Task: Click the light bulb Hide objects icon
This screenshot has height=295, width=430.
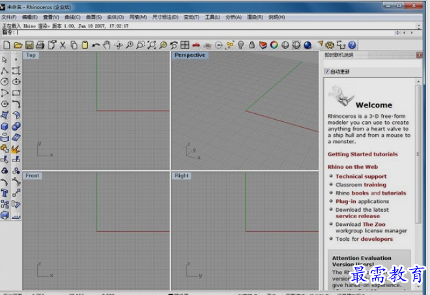Action: click(241, 45)
